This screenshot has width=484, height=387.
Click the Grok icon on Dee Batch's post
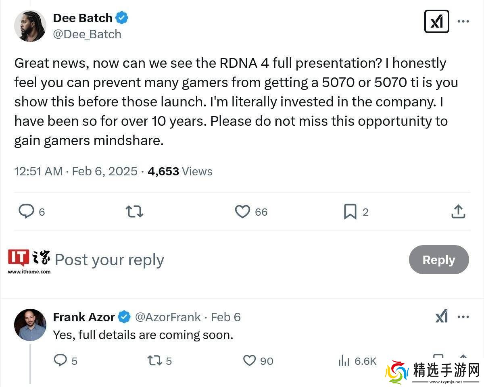pos(436,21)
